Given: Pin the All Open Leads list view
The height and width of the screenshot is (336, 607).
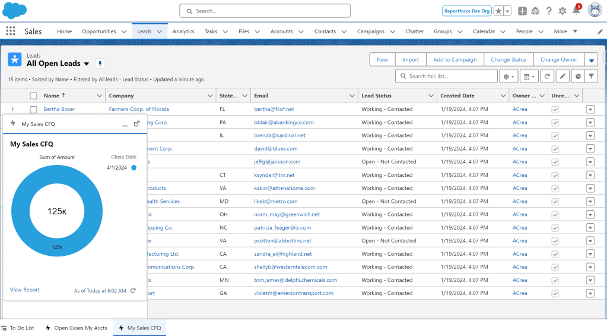Looking at the screenshot, I should tap(100, 64).
